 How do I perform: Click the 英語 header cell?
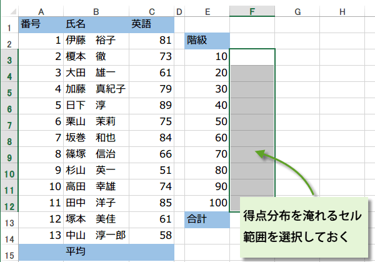click(x=152, y=25)
